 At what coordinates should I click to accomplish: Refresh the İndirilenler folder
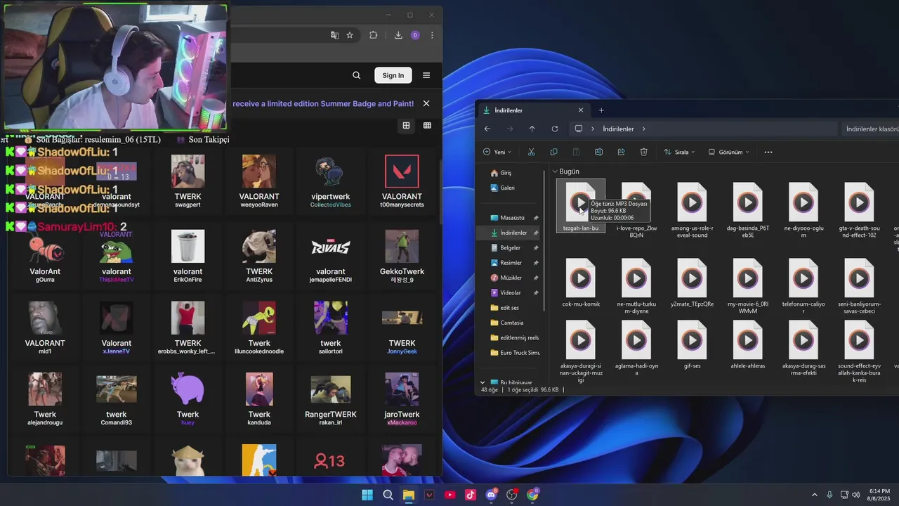point(555,129)
